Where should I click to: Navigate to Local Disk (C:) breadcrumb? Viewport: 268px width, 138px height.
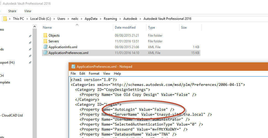41,19
